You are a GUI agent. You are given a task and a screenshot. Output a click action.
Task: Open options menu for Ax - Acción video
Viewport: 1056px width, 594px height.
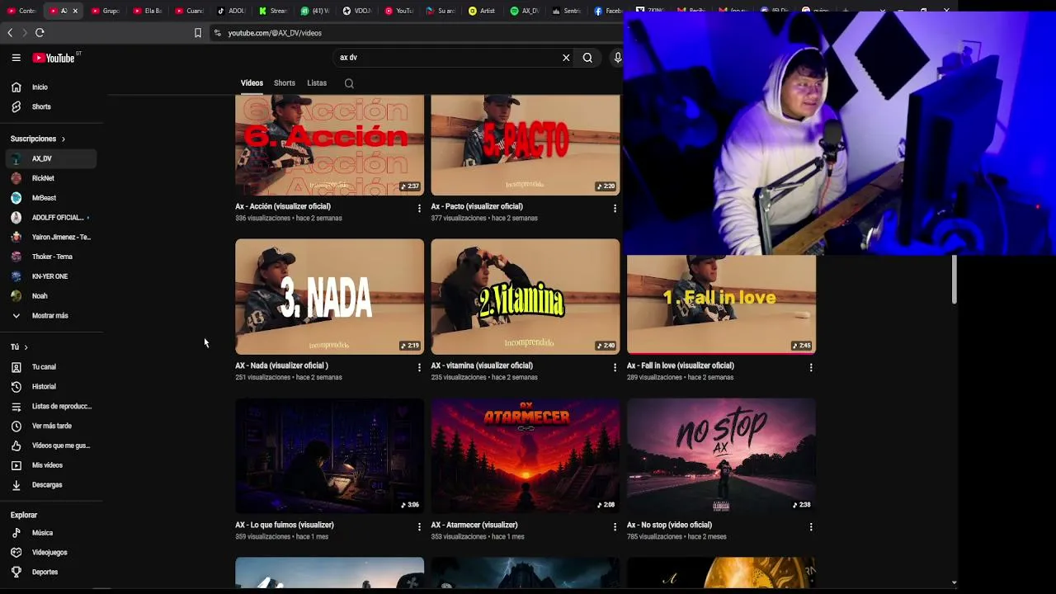tap(419, 209)
